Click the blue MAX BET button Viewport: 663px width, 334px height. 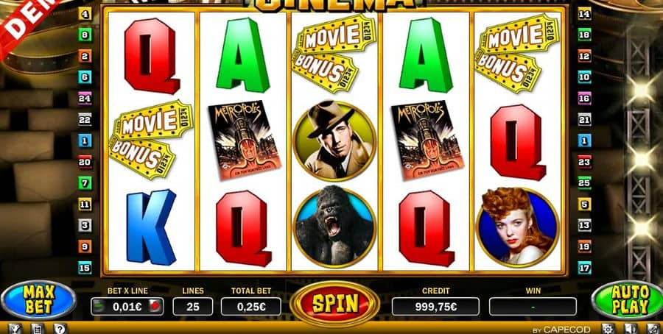pos(38,300)
